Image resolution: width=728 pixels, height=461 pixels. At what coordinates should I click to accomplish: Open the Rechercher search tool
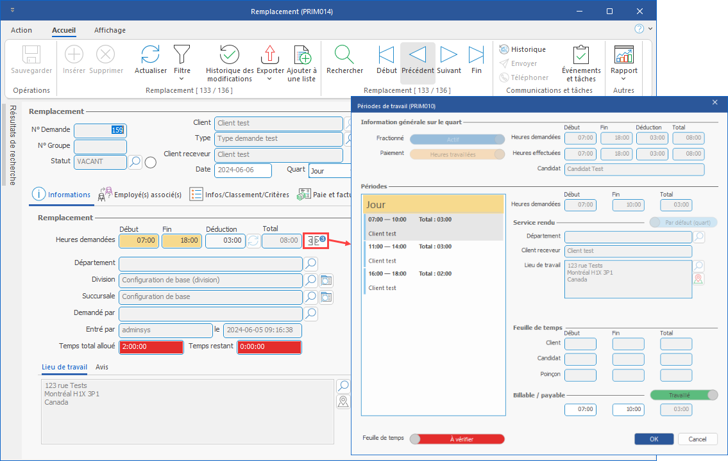click(x=344, y=56)
